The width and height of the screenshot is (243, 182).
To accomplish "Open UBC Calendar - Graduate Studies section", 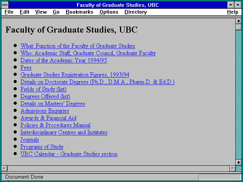I will click(x=69, y=154).
